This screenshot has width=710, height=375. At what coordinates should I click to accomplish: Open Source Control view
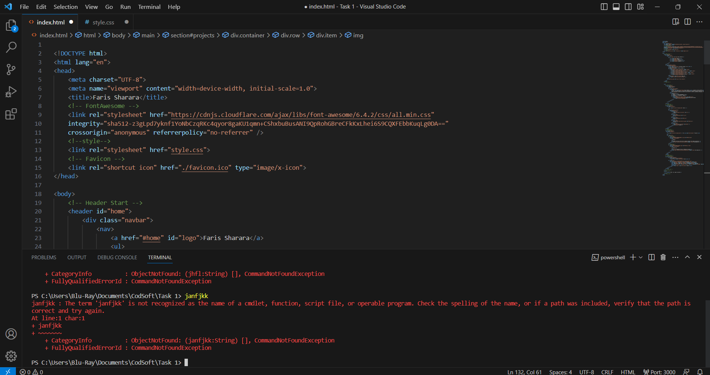coord(11,70)
